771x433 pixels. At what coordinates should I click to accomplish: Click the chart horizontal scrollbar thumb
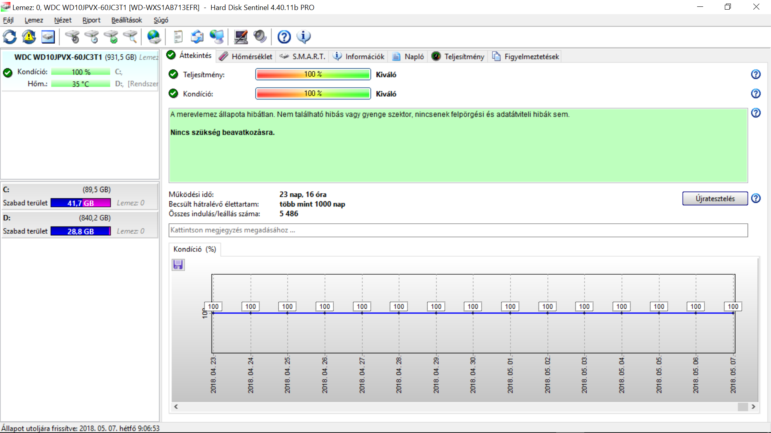click(x=743, y=407)
